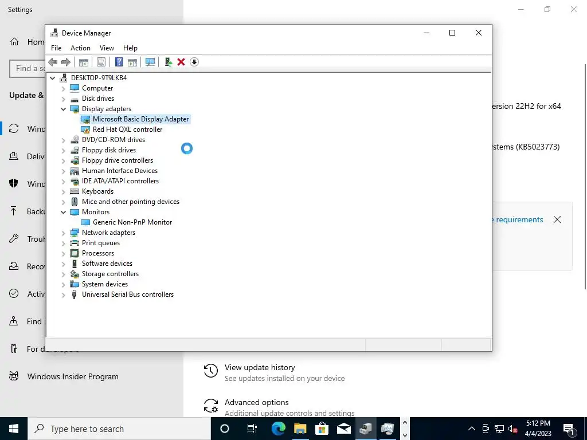The image size is (587, 440).
Task: Click the Microsoft Basic Display Adapter icon
Action: 86,119
